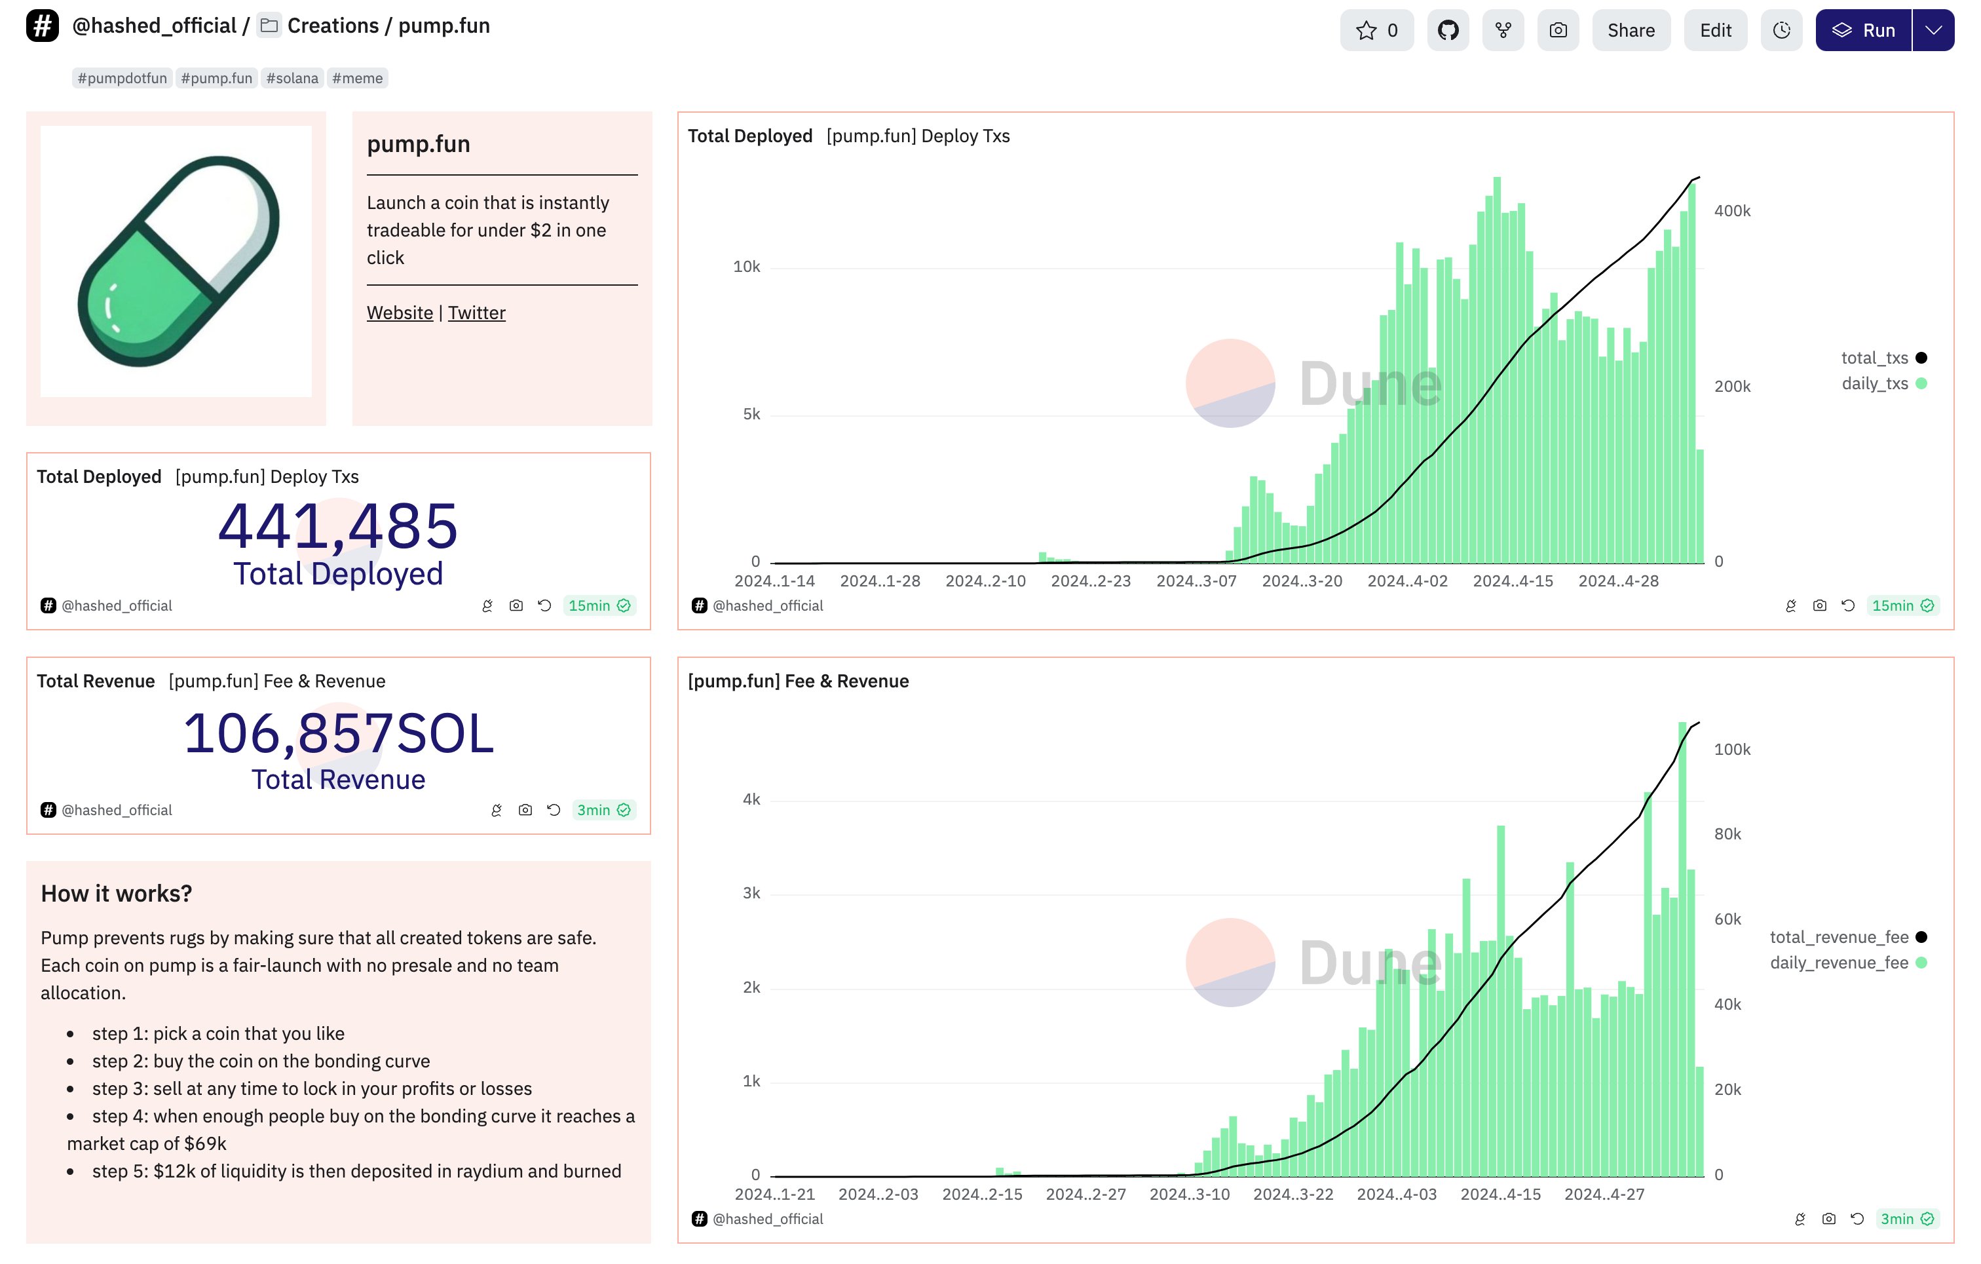
Task: Click the green pill logo image
Action: click(x=176, y=261)
